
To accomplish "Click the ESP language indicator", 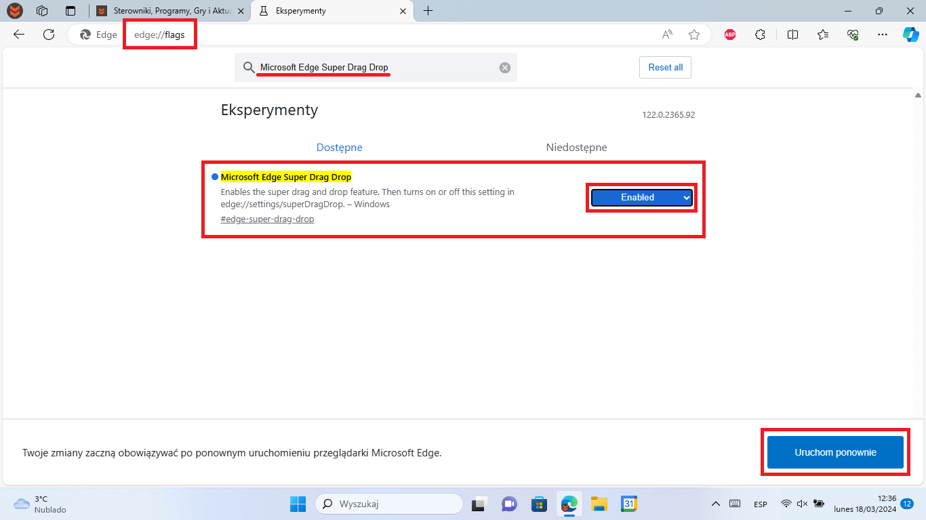I will click(x=761, y=504).
